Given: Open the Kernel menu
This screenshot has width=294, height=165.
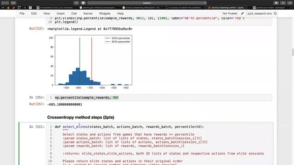Looking at the screenshot, I should (x=88, y=13).
